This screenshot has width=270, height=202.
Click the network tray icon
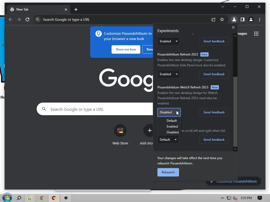[x=229, y=198]
